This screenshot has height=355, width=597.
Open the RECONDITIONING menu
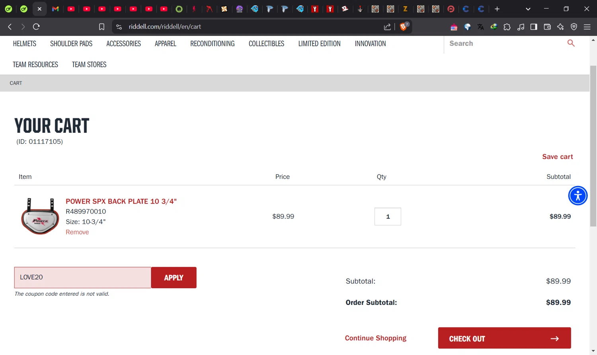point(213,44)
